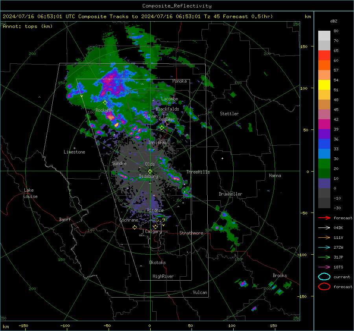Click the Sundre label
Image resolution: width=354 pixels, height=331 pixels.
click(x=119, y=163)
